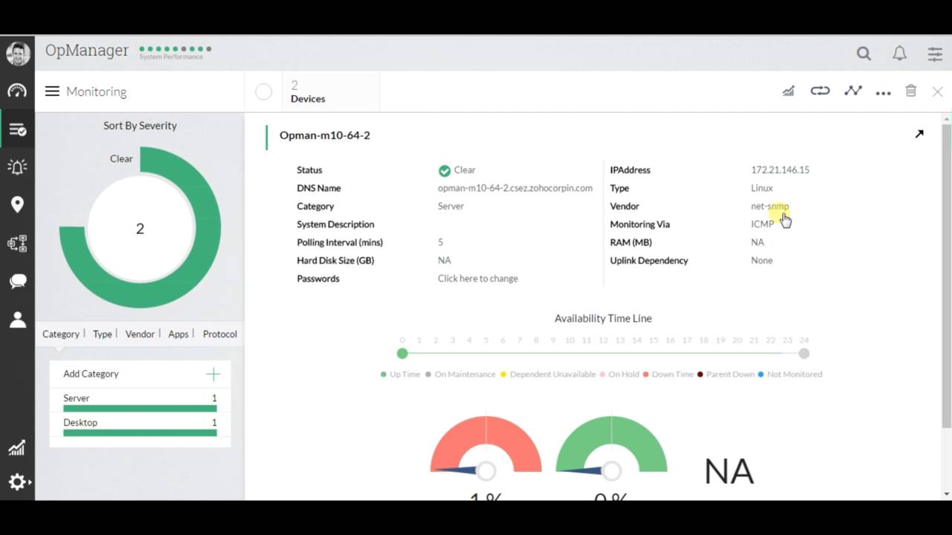The image size is (952, 535).
Task: Open the maps location pin icon
Action: [x=17, y=204]
